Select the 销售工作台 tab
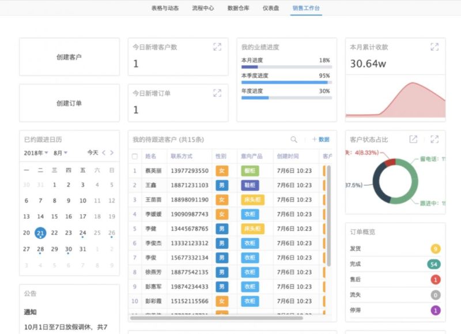461x334 pixels. [x=306, y=8]
